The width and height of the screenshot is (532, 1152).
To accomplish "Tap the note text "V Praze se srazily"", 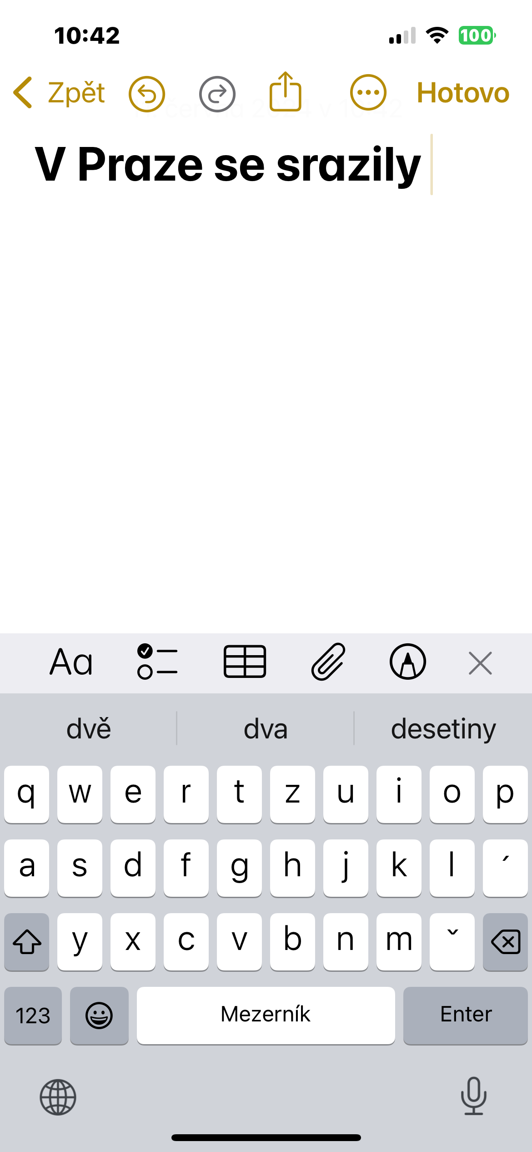I will (228, 165).
